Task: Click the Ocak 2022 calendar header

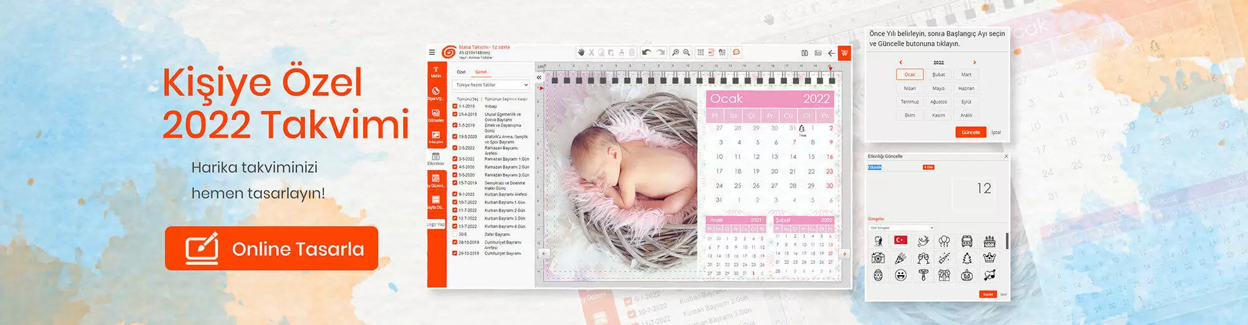Action: click(x=770, y=99)
